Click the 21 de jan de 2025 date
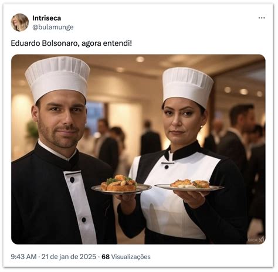 tap(69, 257)
